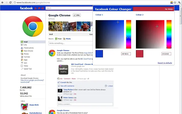This screenshot has height=114, width=182.
Task: Click the Apps icon in sidebar
Action: [22, 60]
